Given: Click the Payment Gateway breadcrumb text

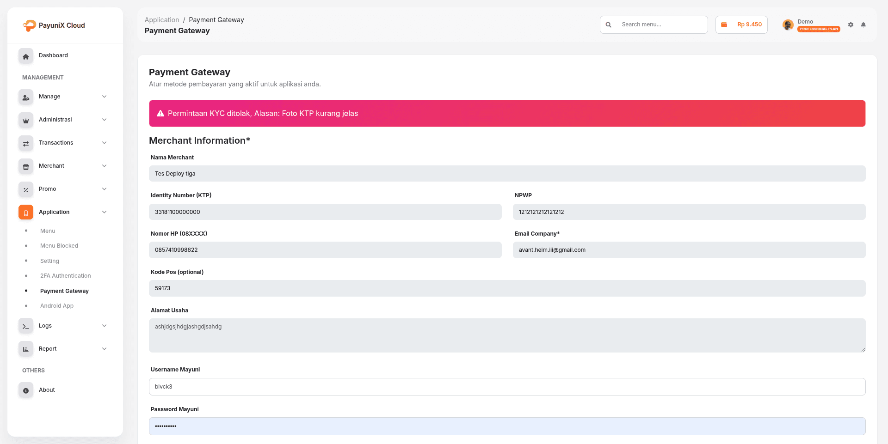Looking at the screenshot, I should coord(216,20).
